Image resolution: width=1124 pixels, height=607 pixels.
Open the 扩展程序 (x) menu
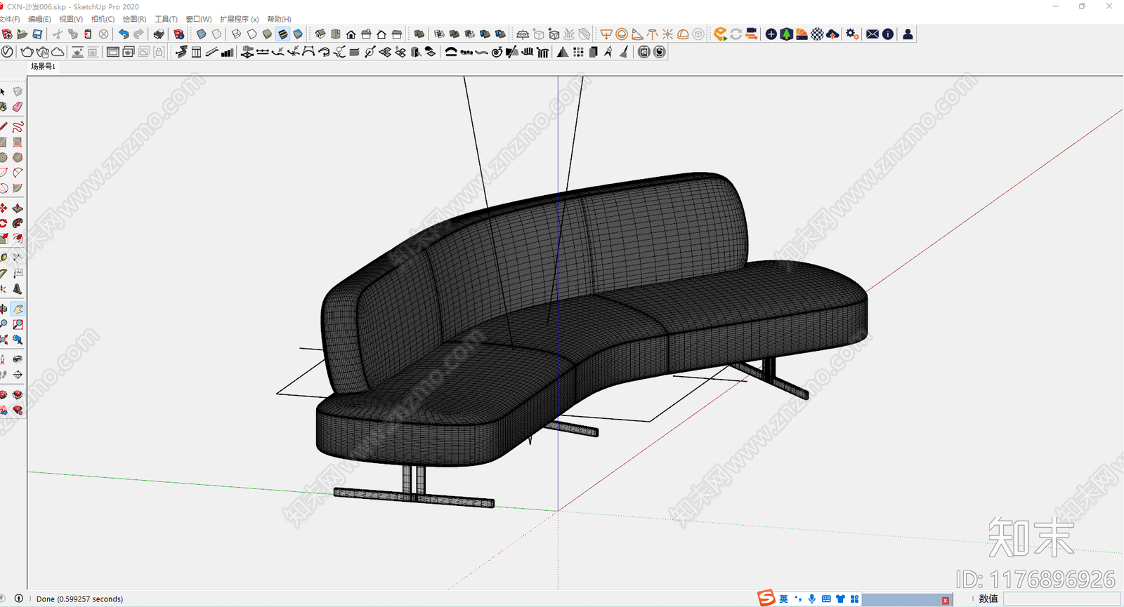pos(239,19)
